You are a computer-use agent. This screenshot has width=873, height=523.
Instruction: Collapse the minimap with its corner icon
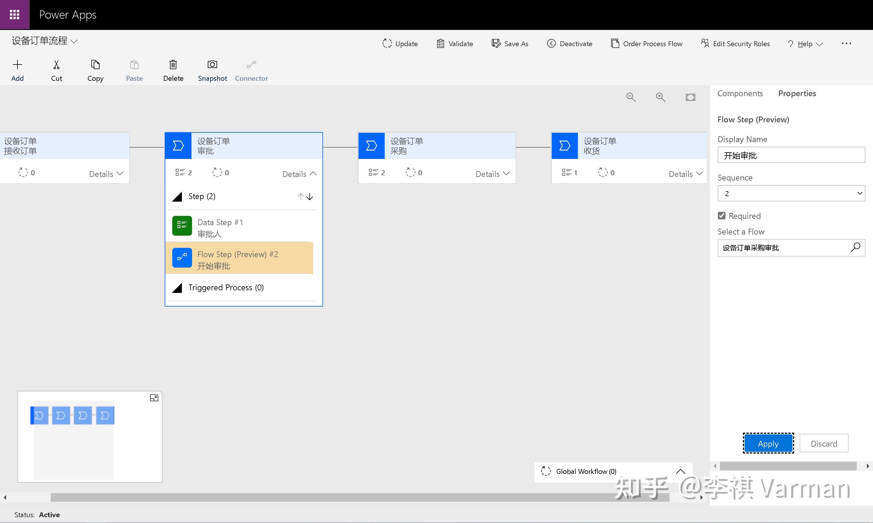pyautogui.click(x=154, y=398)
